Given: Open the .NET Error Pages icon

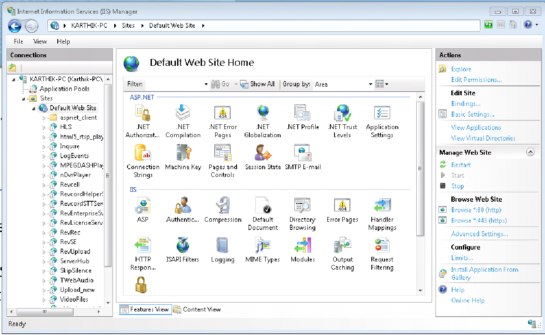Looking at the screenshot, I should [x=223, y=114].
